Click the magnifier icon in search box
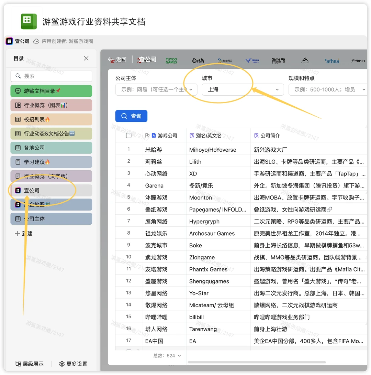Viewport: 371px width, 375px height. [x=18, y=76]
